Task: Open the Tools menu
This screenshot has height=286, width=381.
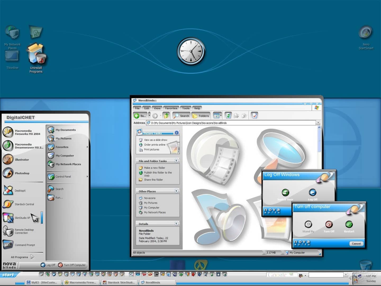Action: (x=185, y=108)
